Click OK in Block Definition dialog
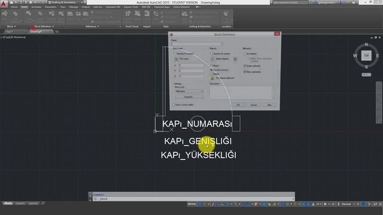The height and width of the screenshot is (215, 383). (238, 105)
